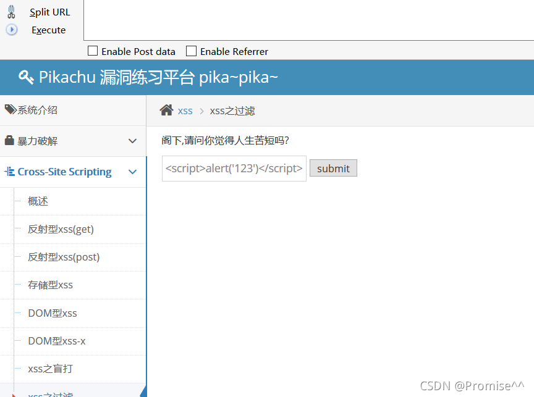
Task: Click the Pikachu 漏洞练习平台 title
Action: tap(158, 77)
